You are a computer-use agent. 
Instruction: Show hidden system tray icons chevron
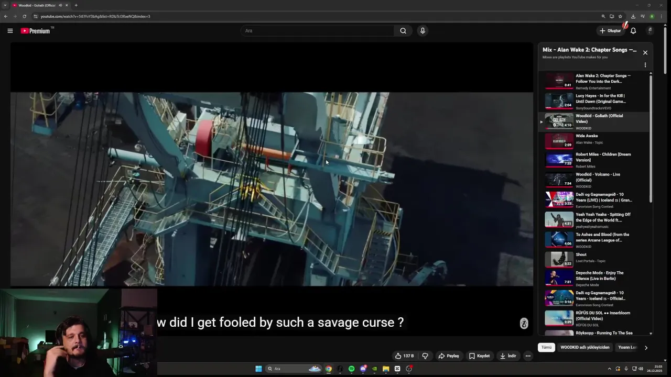pos(609,369)
